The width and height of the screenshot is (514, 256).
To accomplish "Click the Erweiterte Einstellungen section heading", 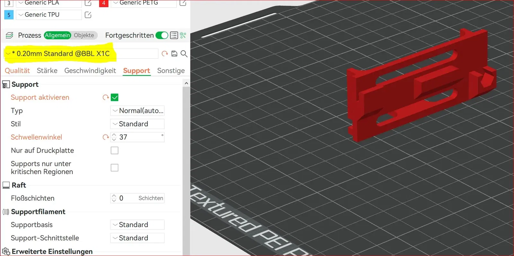I will click(x=52, y=252).
